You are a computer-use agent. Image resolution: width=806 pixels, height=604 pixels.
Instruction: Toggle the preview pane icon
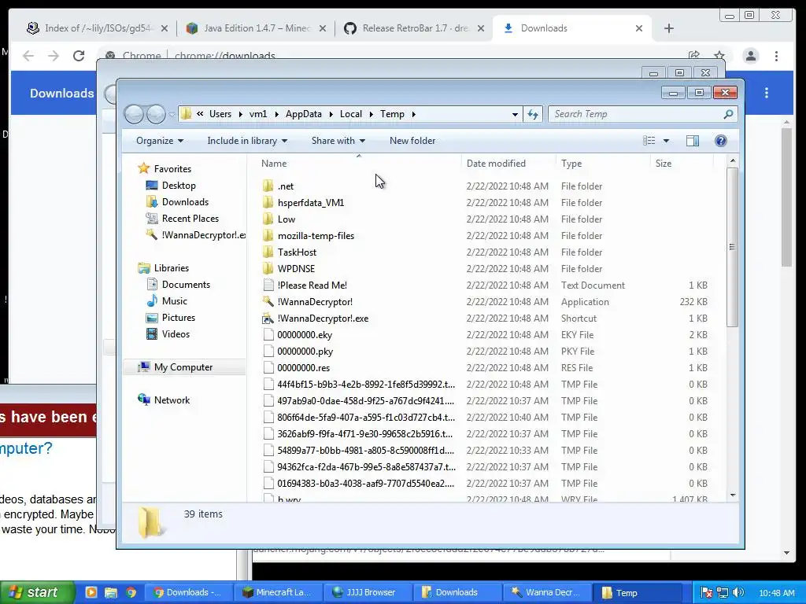coord(693,141)
